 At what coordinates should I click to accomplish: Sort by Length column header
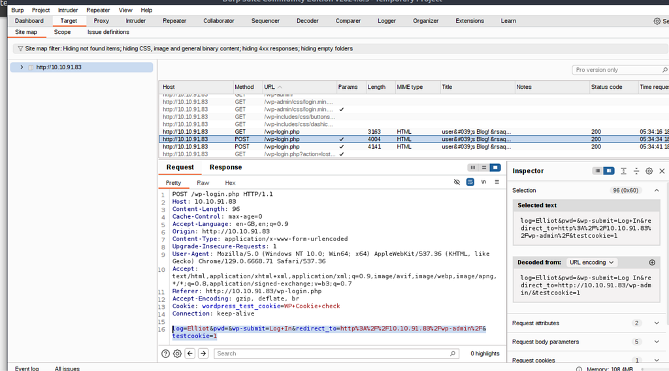coord(380,87)
